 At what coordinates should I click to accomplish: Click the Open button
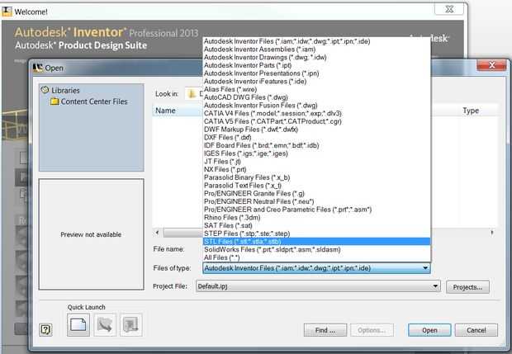click(x=429, y=330)
